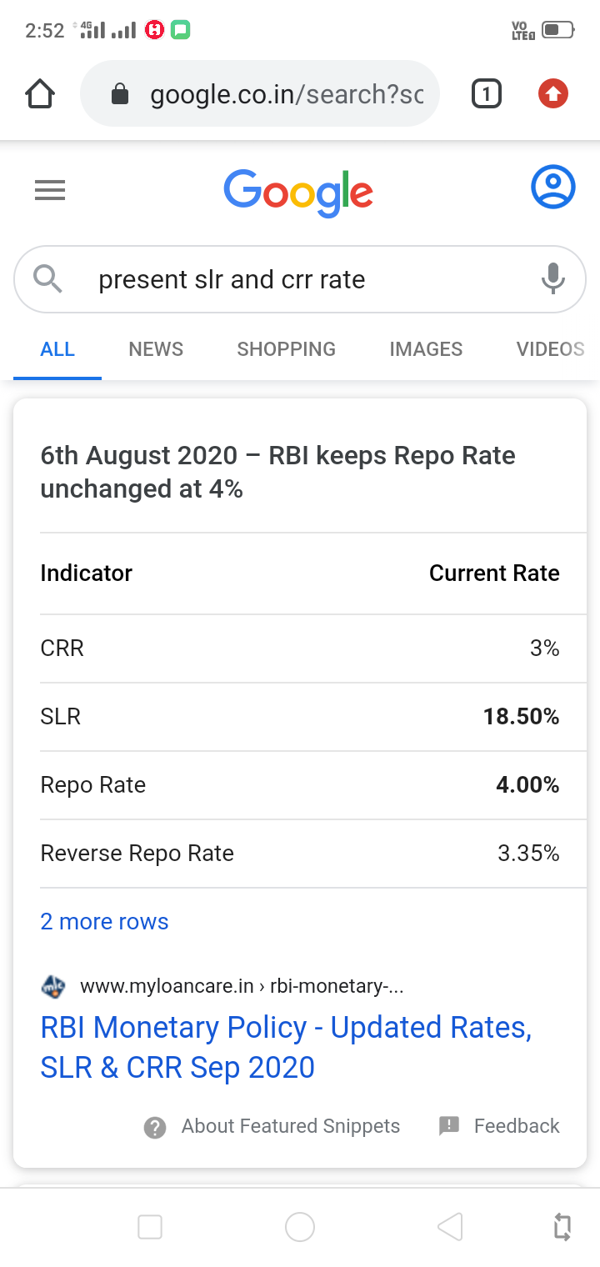600x1267 pixels.
Task: Tap the red update arrow icon
Action: tap(552, 94)
